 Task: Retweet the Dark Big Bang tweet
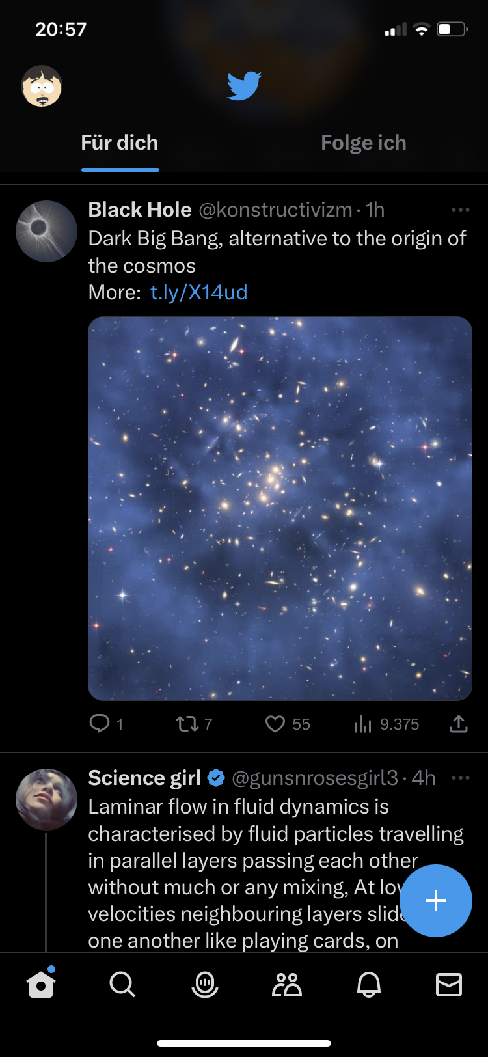(187, 724)
